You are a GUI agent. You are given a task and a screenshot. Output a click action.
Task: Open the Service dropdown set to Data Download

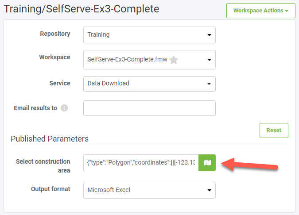[149, 84]
